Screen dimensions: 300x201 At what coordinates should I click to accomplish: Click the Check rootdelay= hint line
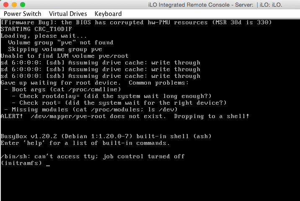[111, 96]
